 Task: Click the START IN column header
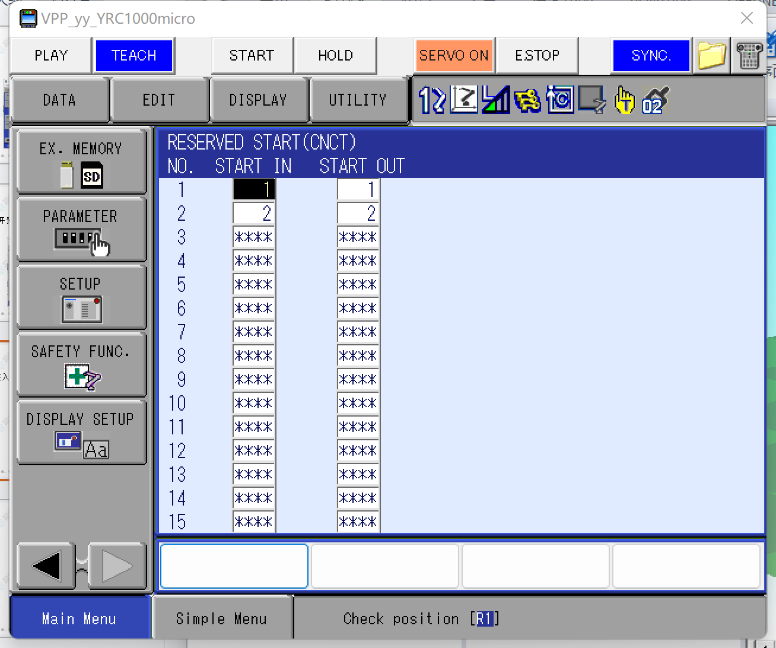click(253, 166)
